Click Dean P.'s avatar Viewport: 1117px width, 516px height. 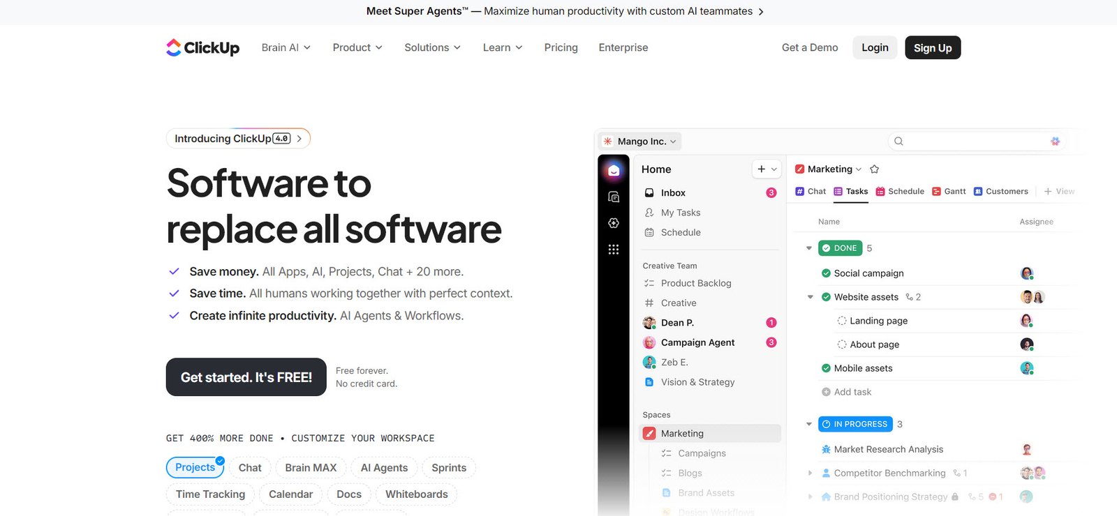click(x=649, y=323)
